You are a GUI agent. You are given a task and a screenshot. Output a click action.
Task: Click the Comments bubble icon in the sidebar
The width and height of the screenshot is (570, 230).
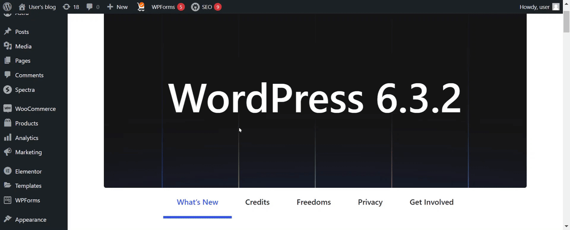tap(7, 75)
